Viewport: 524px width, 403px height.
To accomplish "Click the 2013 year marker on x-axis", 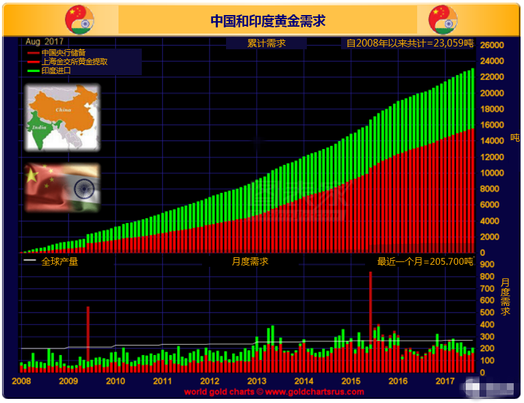I will point(256,381).
